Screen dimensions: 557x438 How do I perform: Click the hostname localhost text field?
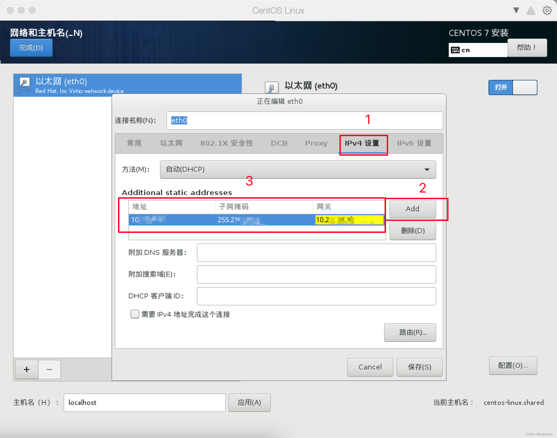tap(144, 402)
